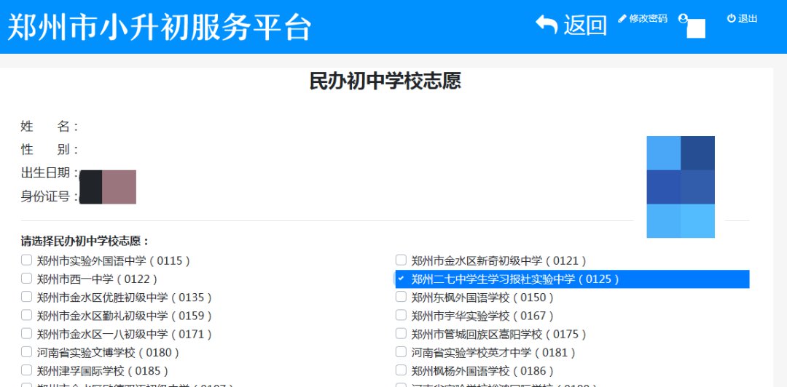Check 郑州市金水区一八初级中学 (0171)
The height and width of the screenshot is (387, 787).
pyautogui.click(x=27, y=333)
